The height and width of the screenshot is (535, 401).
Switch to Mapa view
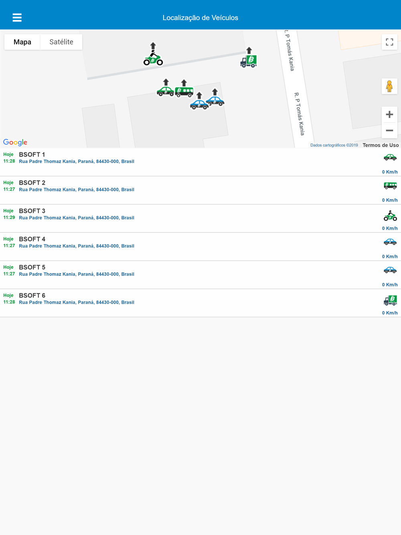tap(22, 42)
